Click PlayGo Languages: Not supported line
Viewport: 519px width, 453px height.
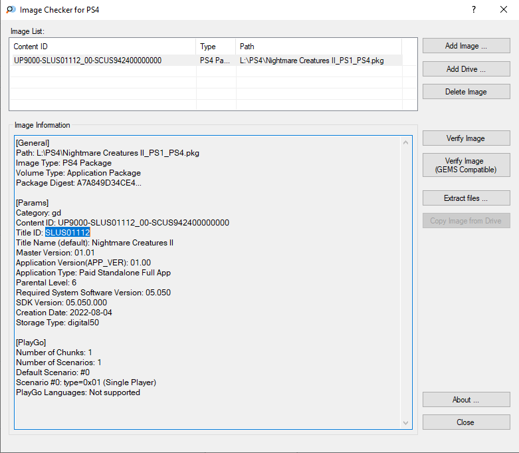click(x=78, y=392)
